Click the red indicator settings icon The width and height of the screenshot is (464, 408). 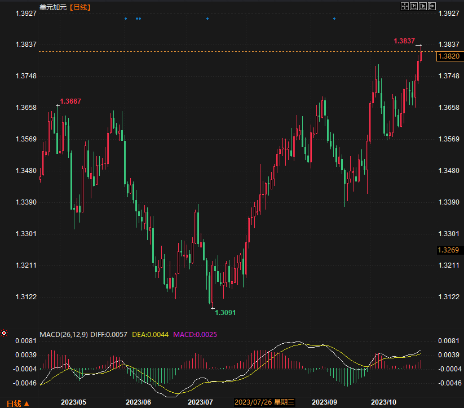click(4, 334)
